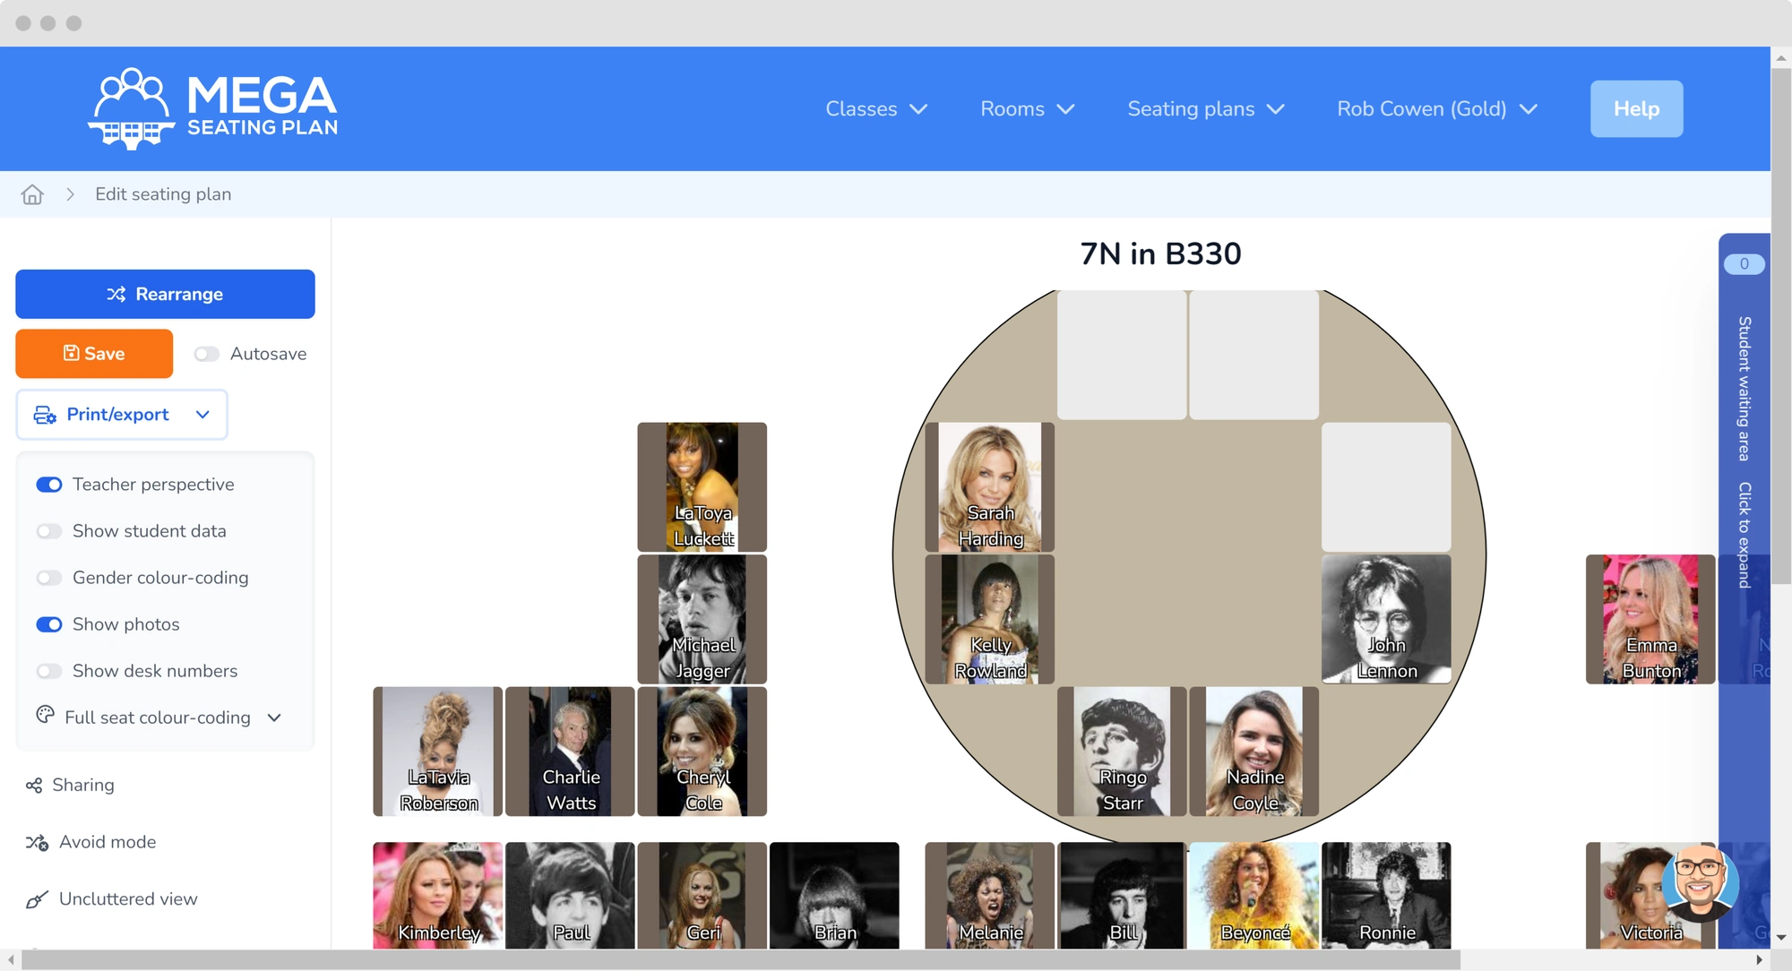Select Cheryl Cole's seat
1792x971 pixels.
tap(702, 752)
